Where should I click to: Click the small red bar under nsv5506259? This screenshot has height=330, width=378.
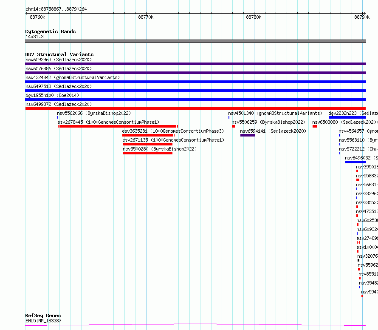click(233, 126)
